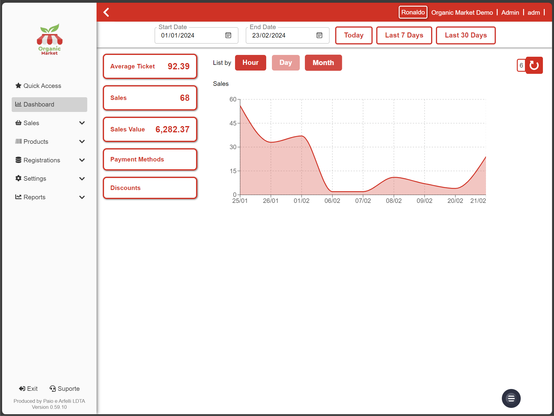Click Organic Market Demo in header
554x416 pixels.
(462, 13)
